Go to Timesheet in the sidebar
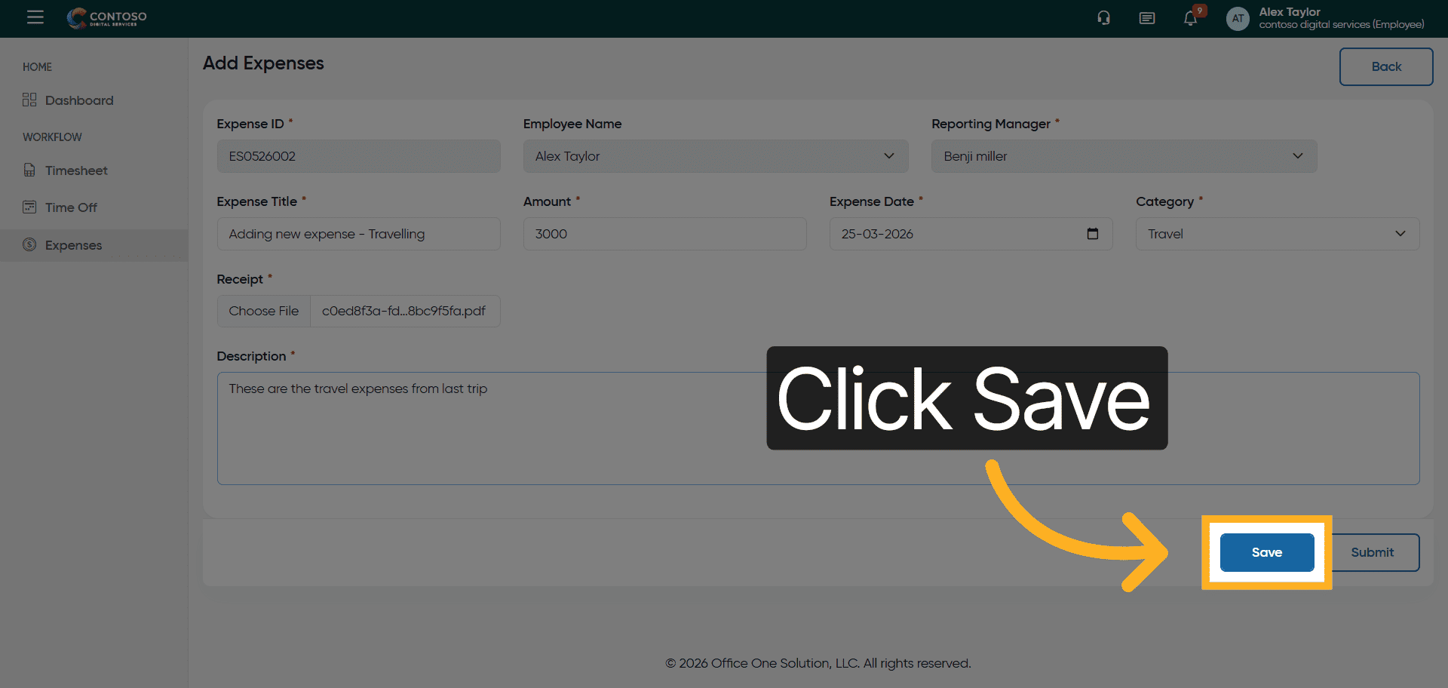The height and width of the screenshot is (688, 1448). point(75,170)
